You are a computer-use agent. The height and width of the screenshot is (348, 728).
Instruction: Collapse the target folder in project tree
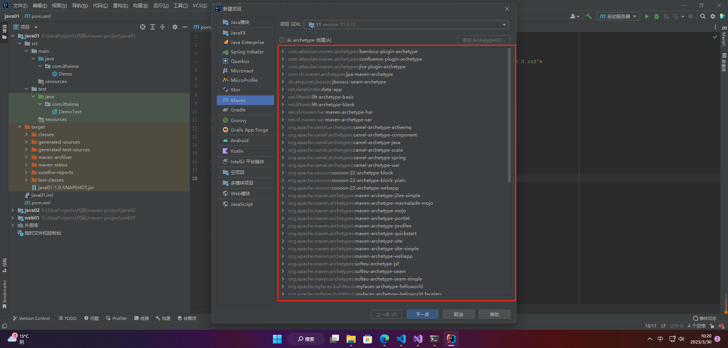tap(20, 127)
